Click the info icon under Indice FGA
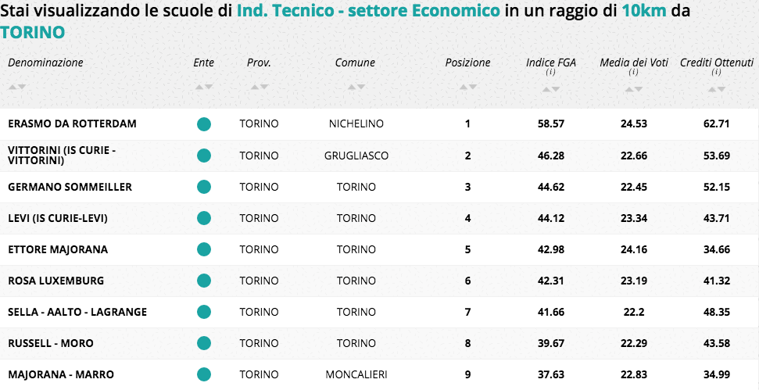759x390 pixels. click(551, 73)
